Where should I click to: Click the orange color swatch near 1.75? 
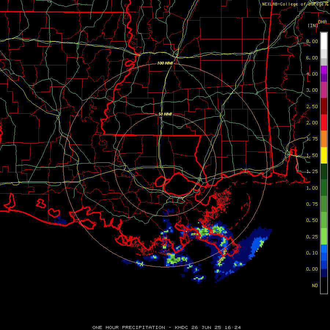[x=324, y=139]
